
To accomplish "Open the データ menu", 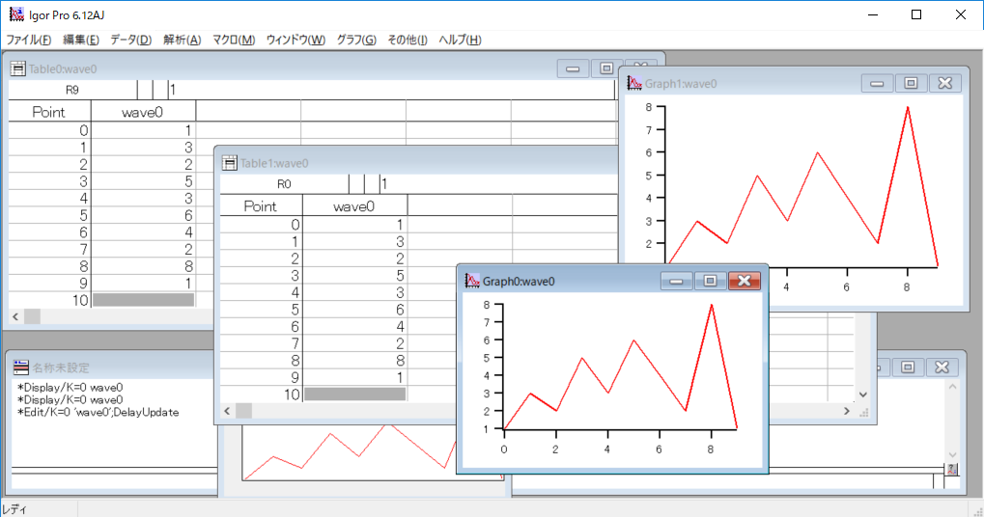I will click(130, 40).
